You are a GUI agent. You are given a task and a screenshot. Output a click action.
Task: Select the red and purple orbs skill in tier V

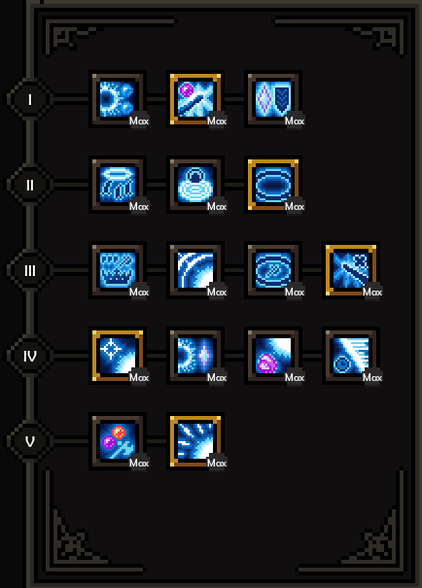click(118, 441)
